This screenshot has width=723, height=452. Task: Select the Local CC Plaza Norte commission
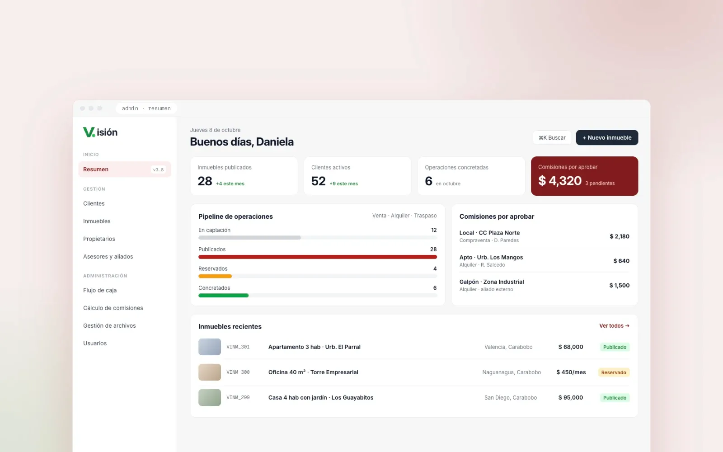click(x=545, y=236)
